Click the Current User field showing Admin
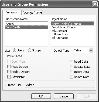99x102 pixels. (60, 85)
